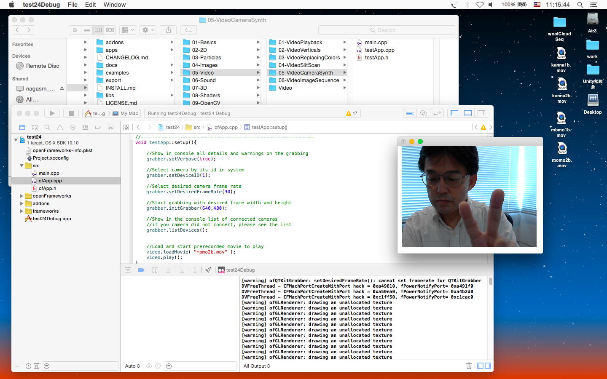
Task: Open the Finder action gear menu
Action: click(148, 30)
